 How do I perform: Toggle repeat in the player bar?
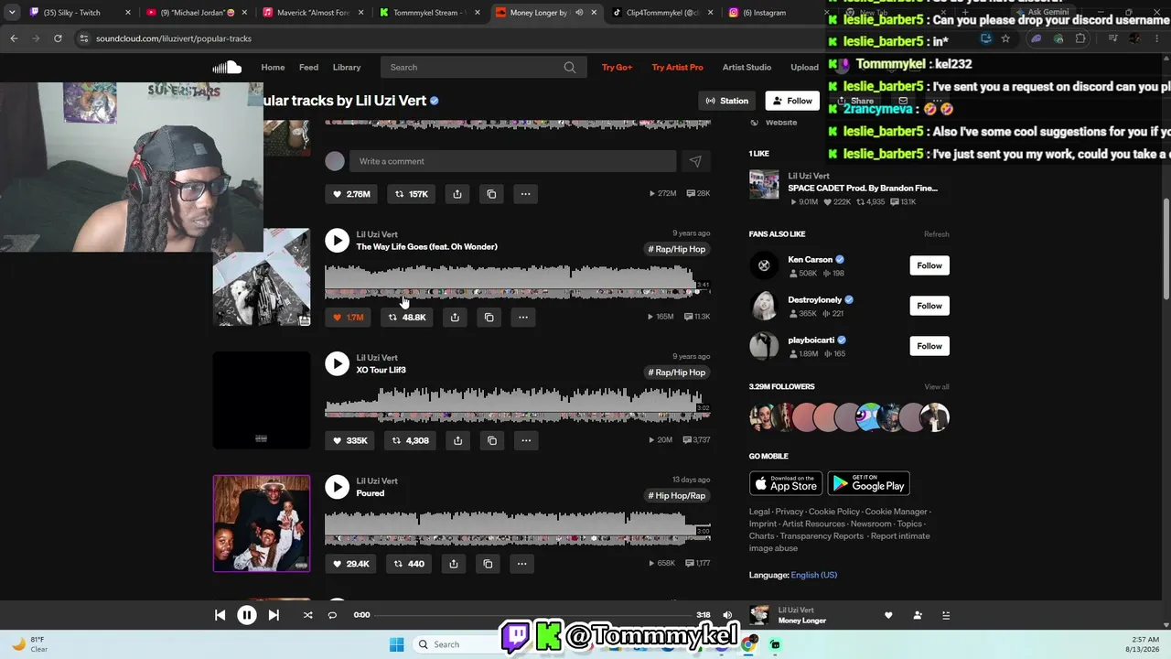click(332, 615)
